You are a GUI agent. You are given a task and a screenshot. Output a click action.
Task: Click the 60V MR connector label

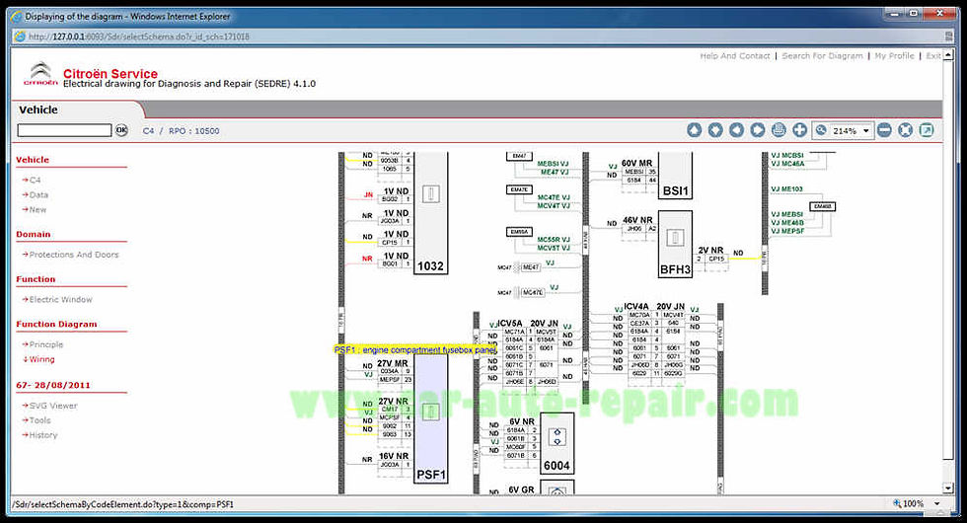[x=636, y=164]
